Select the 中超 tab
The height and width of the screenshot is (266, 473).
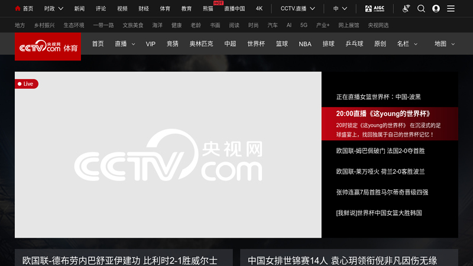tap(230, 44)
